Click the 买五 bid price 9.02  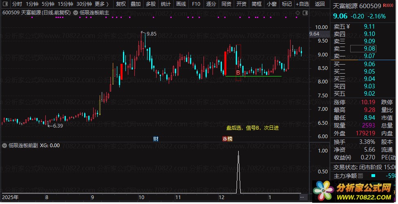click(x=369, y=94)
